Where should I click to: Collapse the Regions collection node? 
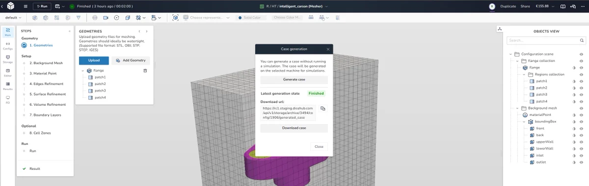click(x=524, y=74)
